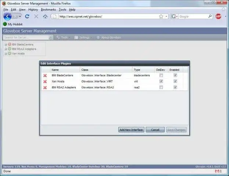Delete the IBM BladeCenters interface row
Screen dimensions: 229x176
tap(45, 76)
